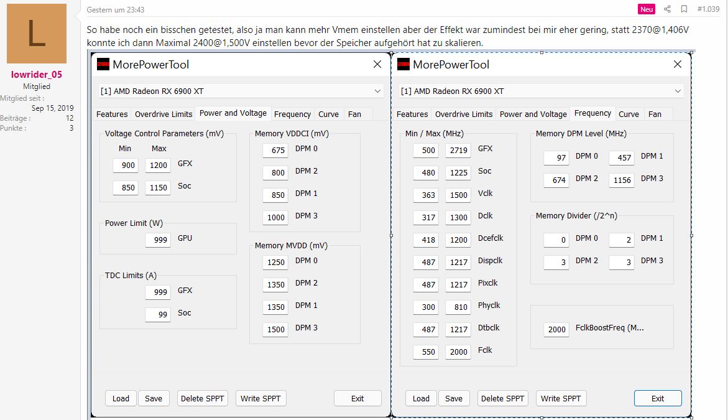Click Save button in right window
Viewport: 728px width, 420px height.
(454, 398)
